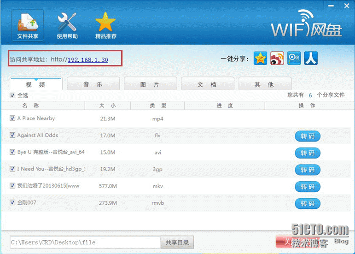Click the 273.9M size value
Viewport: 355px width, 254px height.
point(108,203)
